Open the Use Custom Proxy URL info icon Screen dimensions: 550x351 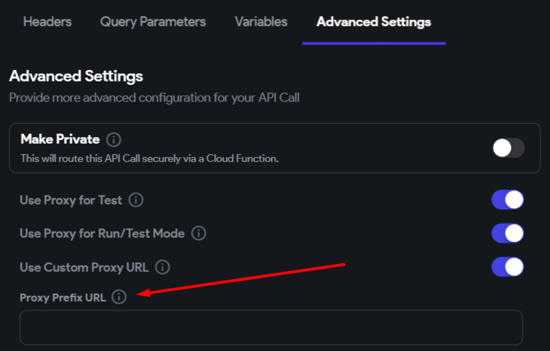click(x=162, y=267)
